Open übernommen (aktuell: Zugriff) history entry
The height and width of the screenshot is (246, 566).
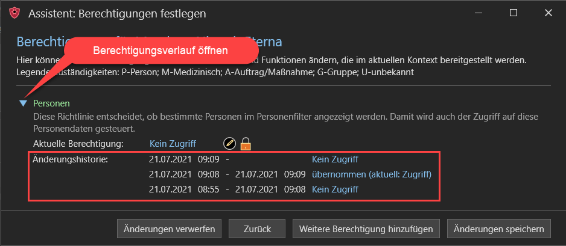click(x=372, y=174)
